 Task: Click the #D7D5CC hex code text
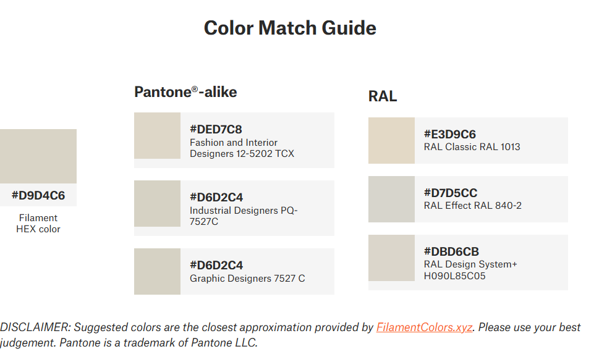[451, 193]
